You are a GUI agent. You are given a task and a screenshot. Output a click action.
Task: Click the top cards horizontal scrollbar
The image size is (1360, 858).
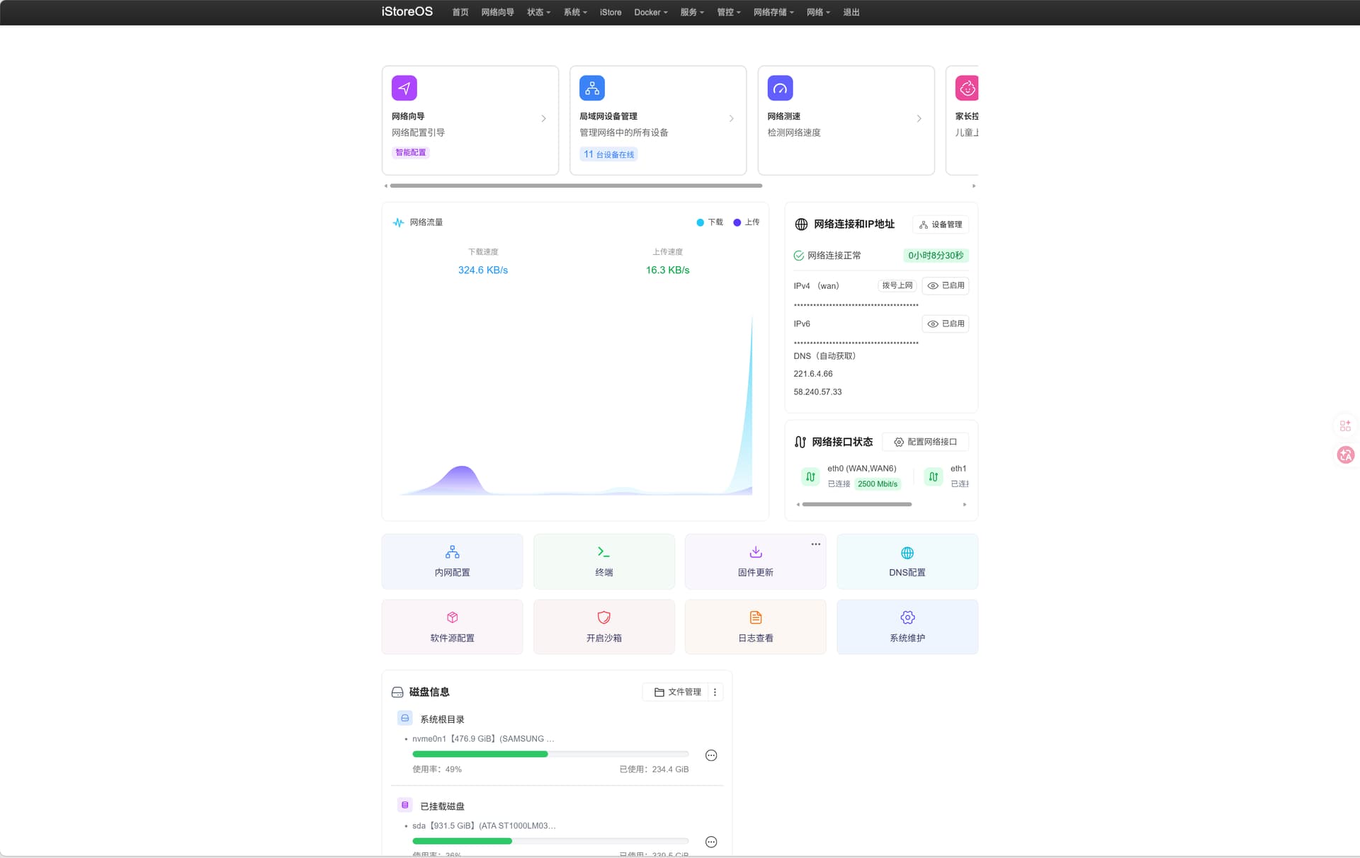pyautogui.click(x=575, y=185)
